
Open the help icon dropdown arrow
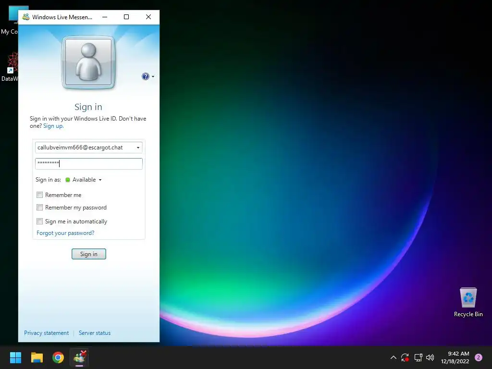pos(153,76)
